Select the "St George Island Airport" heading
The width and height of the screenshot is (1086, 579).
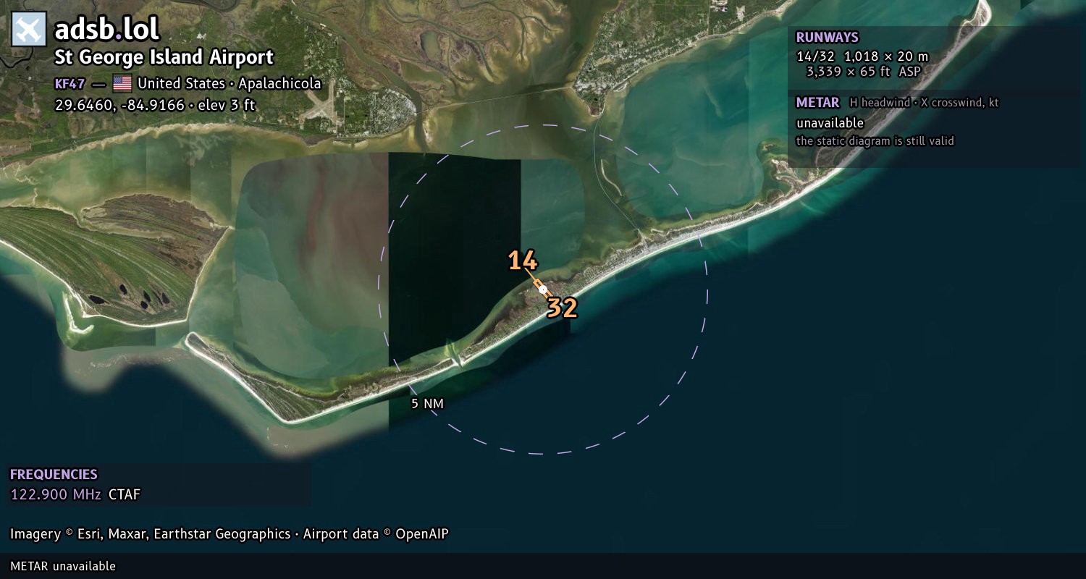[164, 57]
